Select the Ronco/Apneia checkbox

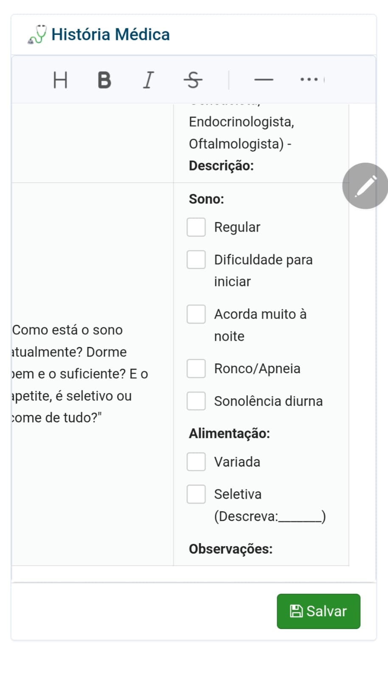[x=196, y=368]
